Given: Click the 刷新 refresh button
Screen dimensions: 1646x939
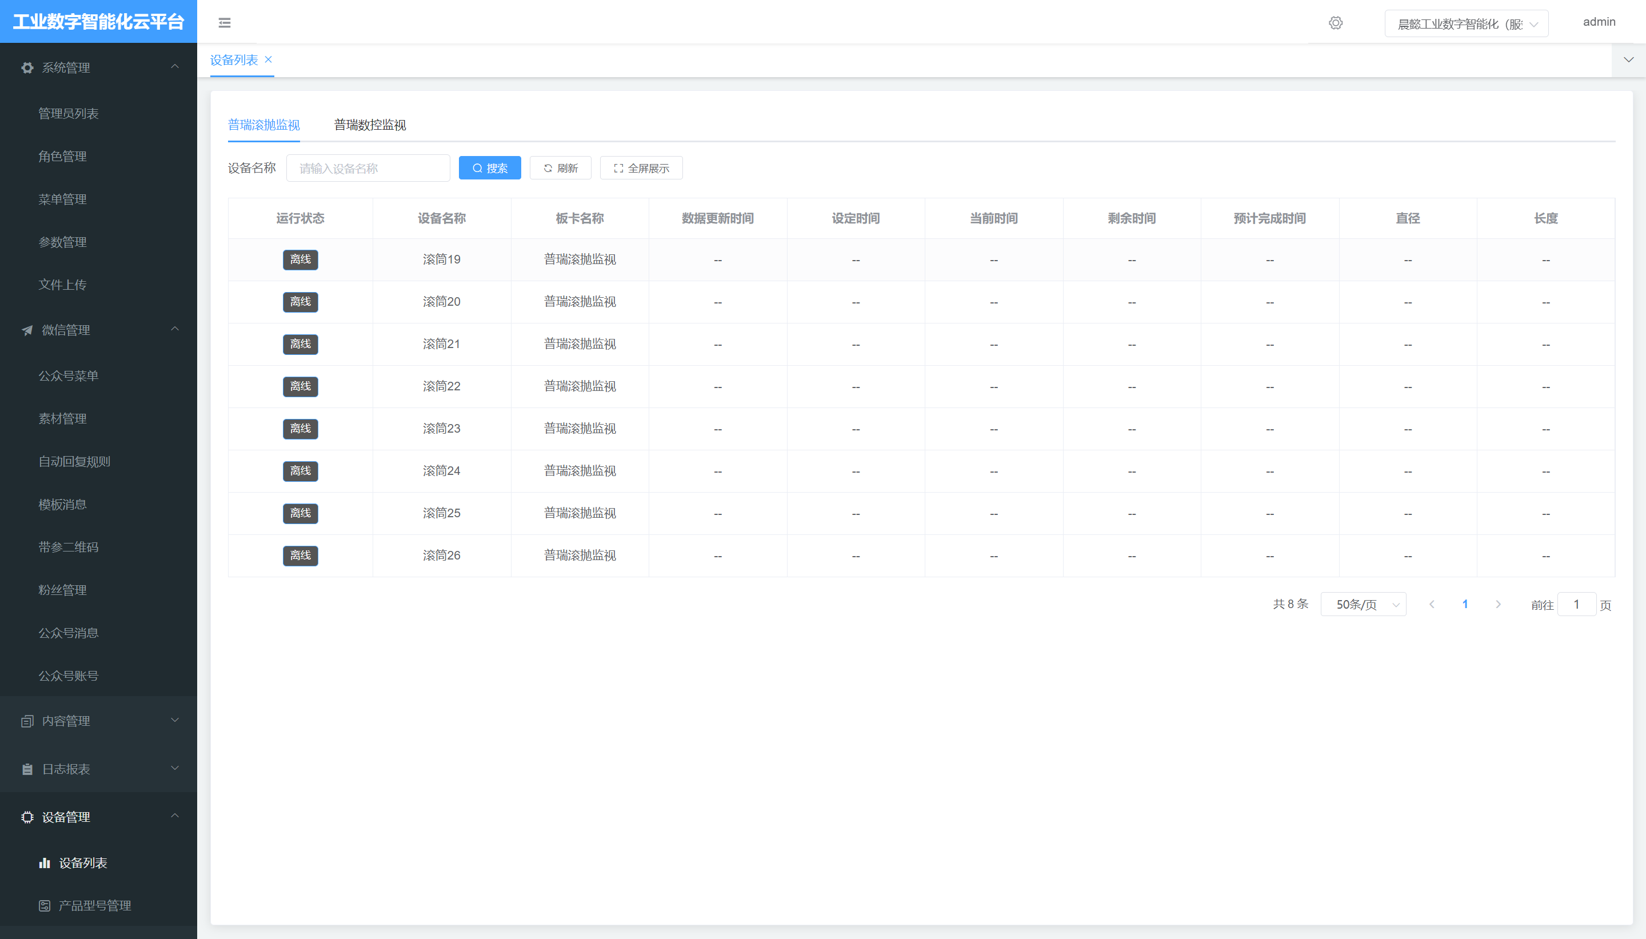Looking at the screenshot, I should click(561, 169).
